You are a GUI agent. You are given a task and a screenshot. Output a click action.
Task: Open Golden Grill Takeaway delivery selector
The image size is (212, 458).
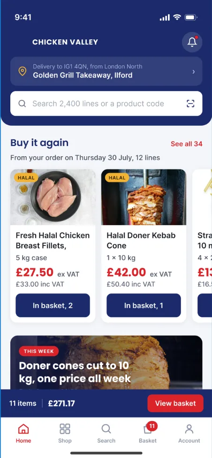[x=106, y=71]
